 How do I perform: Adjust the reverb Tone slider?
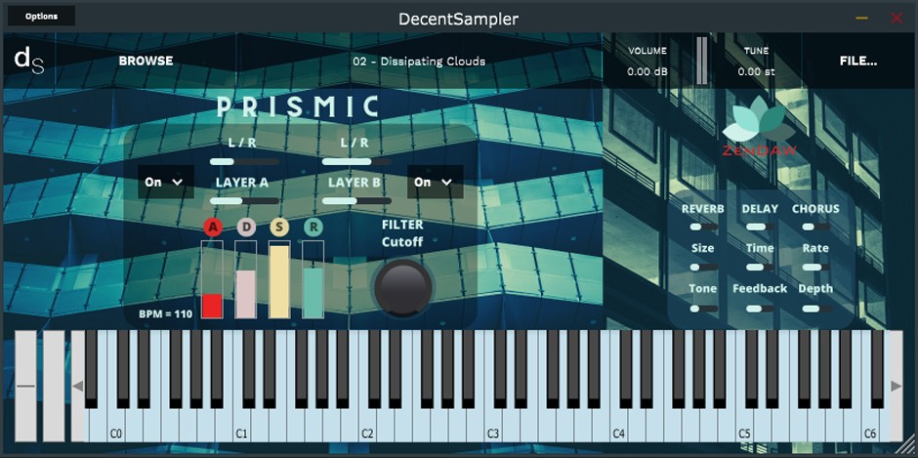703,308
